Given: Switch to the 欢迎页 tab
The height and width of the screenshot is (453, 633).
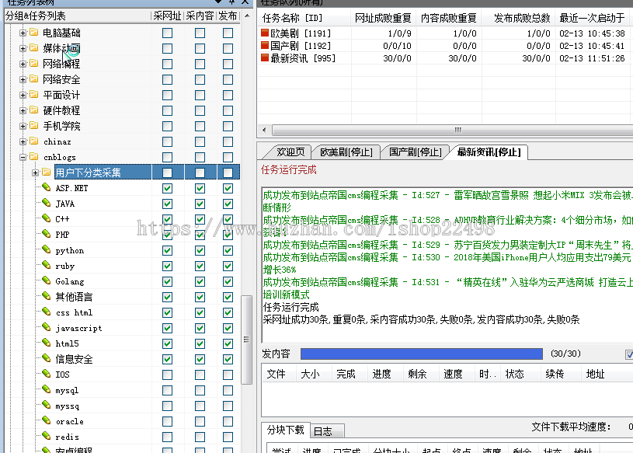Looking at the screenshot, I should click(x=290, y=152).
